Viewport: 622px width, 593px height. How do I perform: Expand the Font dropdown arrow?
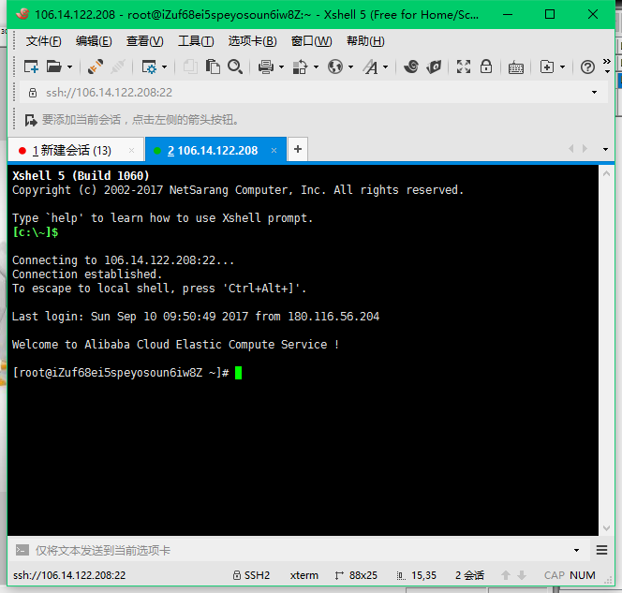pyautogui.click(x=385, y=67)
